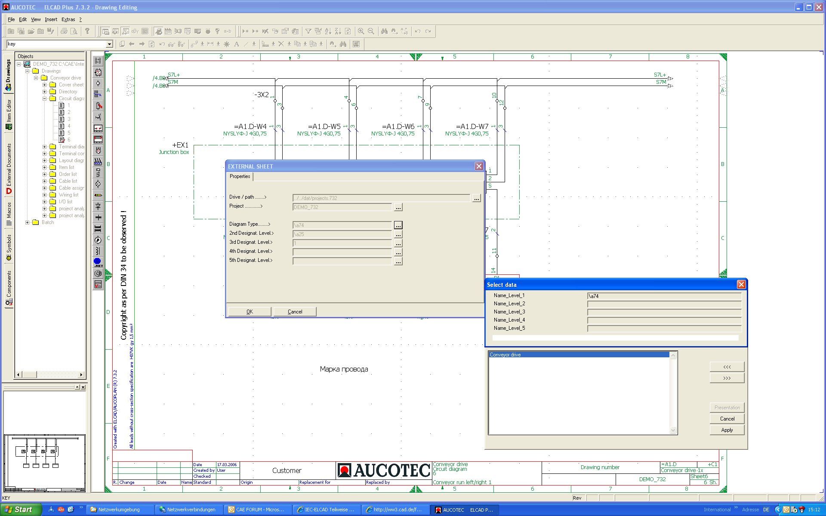Viewport: 826px width, 516px height.
Task: Open the Insert menu
Action: (x=51, y=19)
